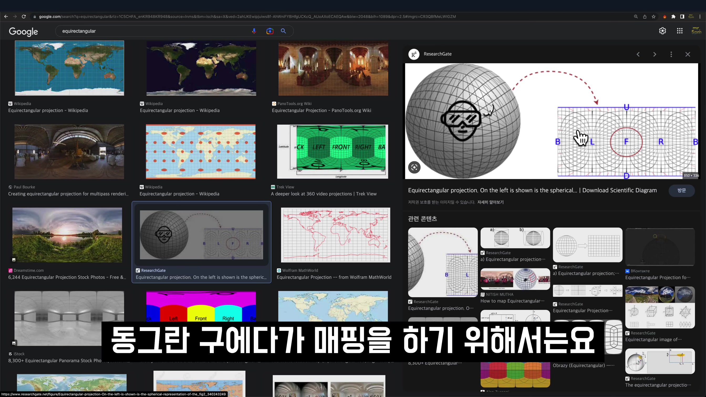
Task: Open the related ВКонтакте dark thumbnail
Action: 660,247
